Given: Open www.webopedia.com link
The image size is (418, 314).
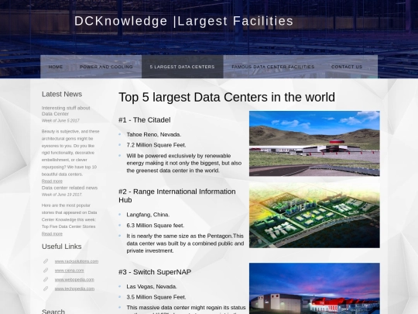Looking at the screenshot, I should coord(74,280).
